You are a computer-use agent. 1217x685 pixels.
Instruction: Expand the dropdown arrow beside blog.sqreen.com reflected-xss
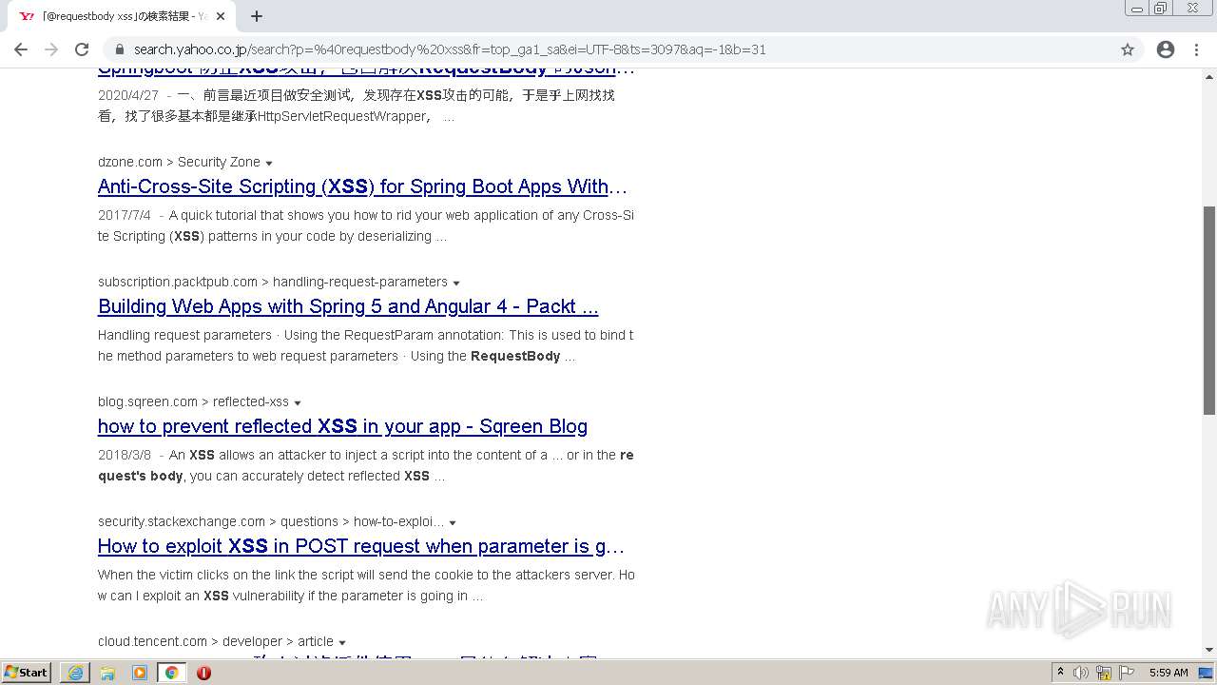tap(298, 403)
